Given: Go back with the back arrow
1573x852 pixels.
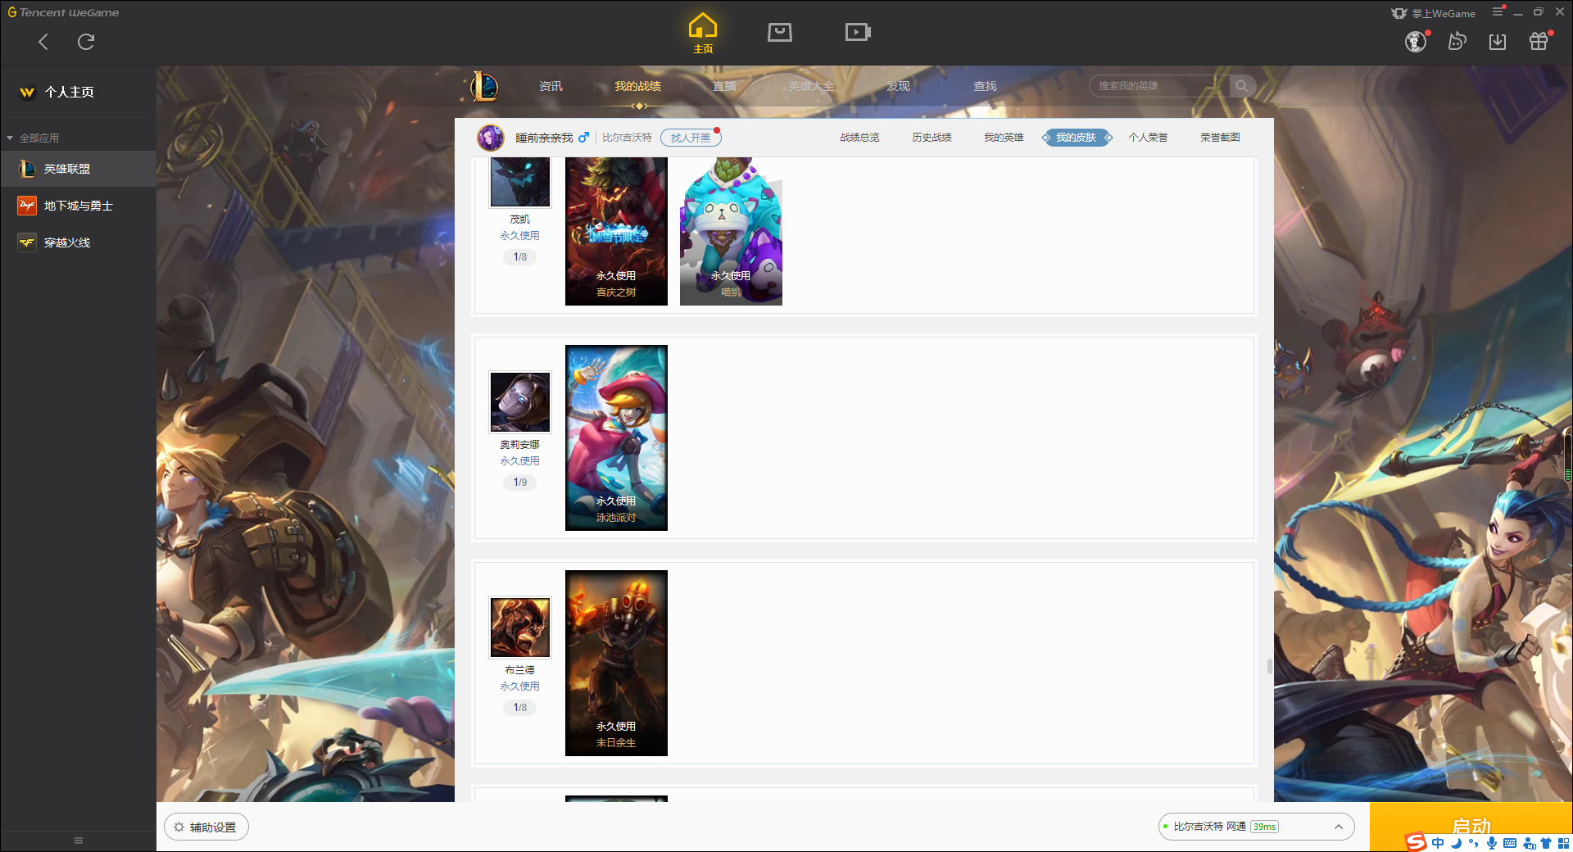Looking at the screenshot, I should point(43,42).
